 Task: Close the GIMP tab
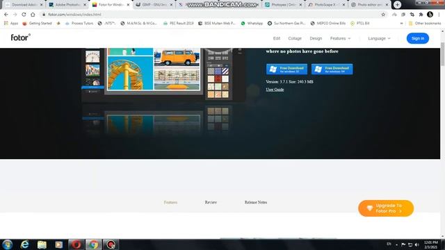tap(171, 5)
